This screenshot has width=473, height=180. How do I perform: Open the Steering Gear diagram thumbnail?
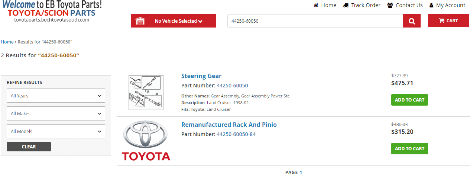click(146, 92)
